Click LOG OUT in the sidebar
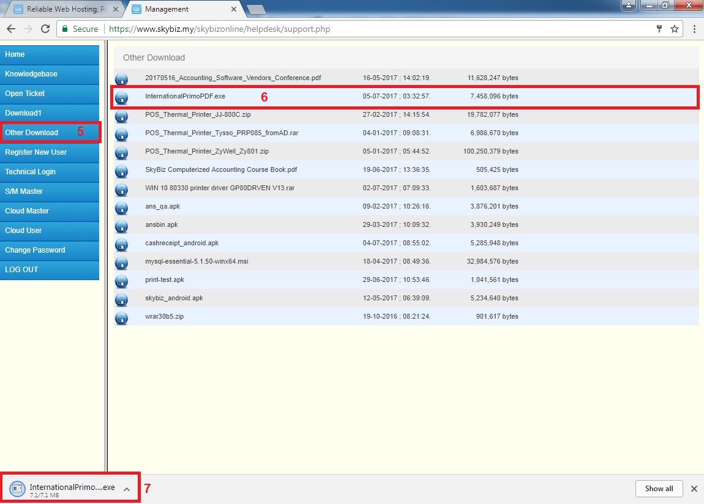 49,270
